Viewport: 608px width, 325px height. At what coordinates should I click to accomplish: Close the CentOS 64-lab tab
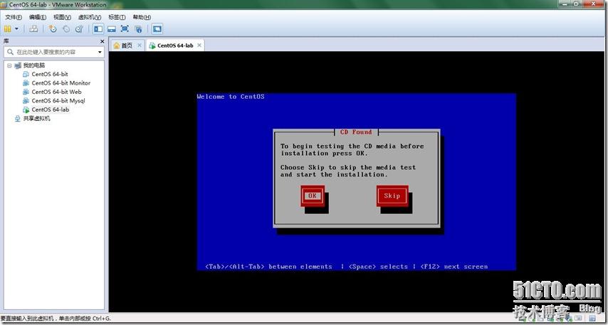[199, 46]
